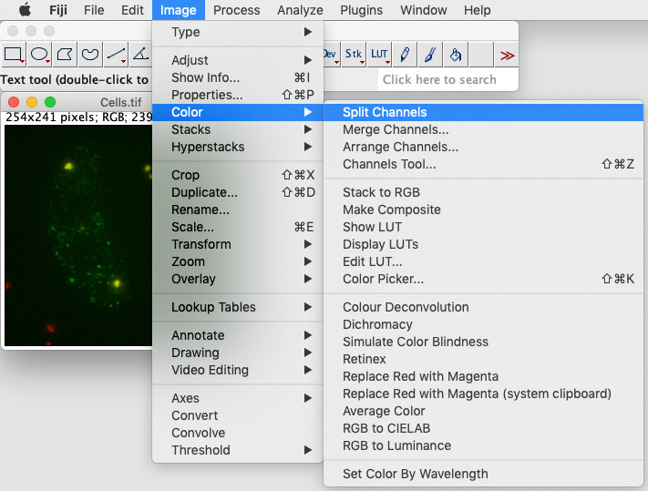This screenshot has width=648, height=491.
Task: Select the Rectangle selection tool
Action: click(x=13, y=55)
